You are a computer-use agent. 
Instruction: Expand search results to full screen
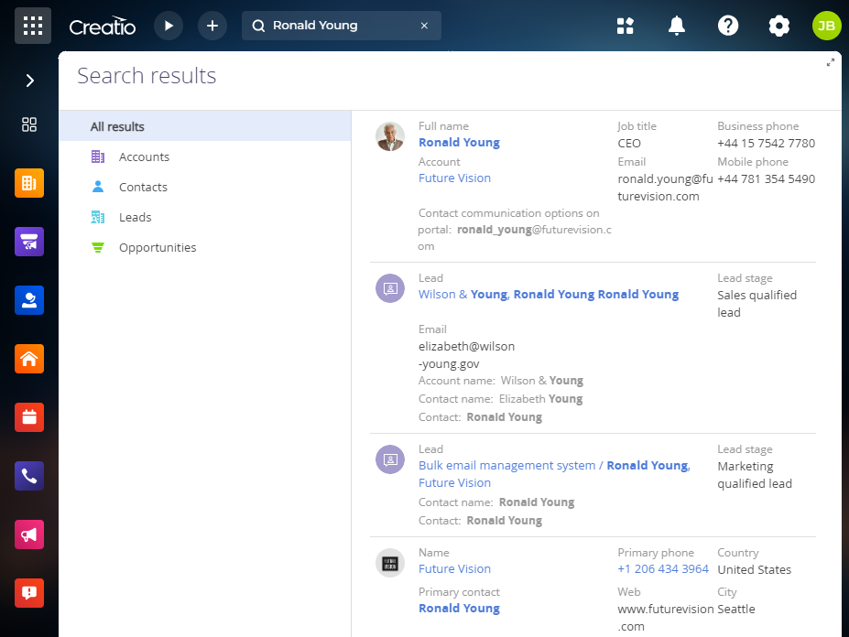pyautogui.click(x=830, y=62)
